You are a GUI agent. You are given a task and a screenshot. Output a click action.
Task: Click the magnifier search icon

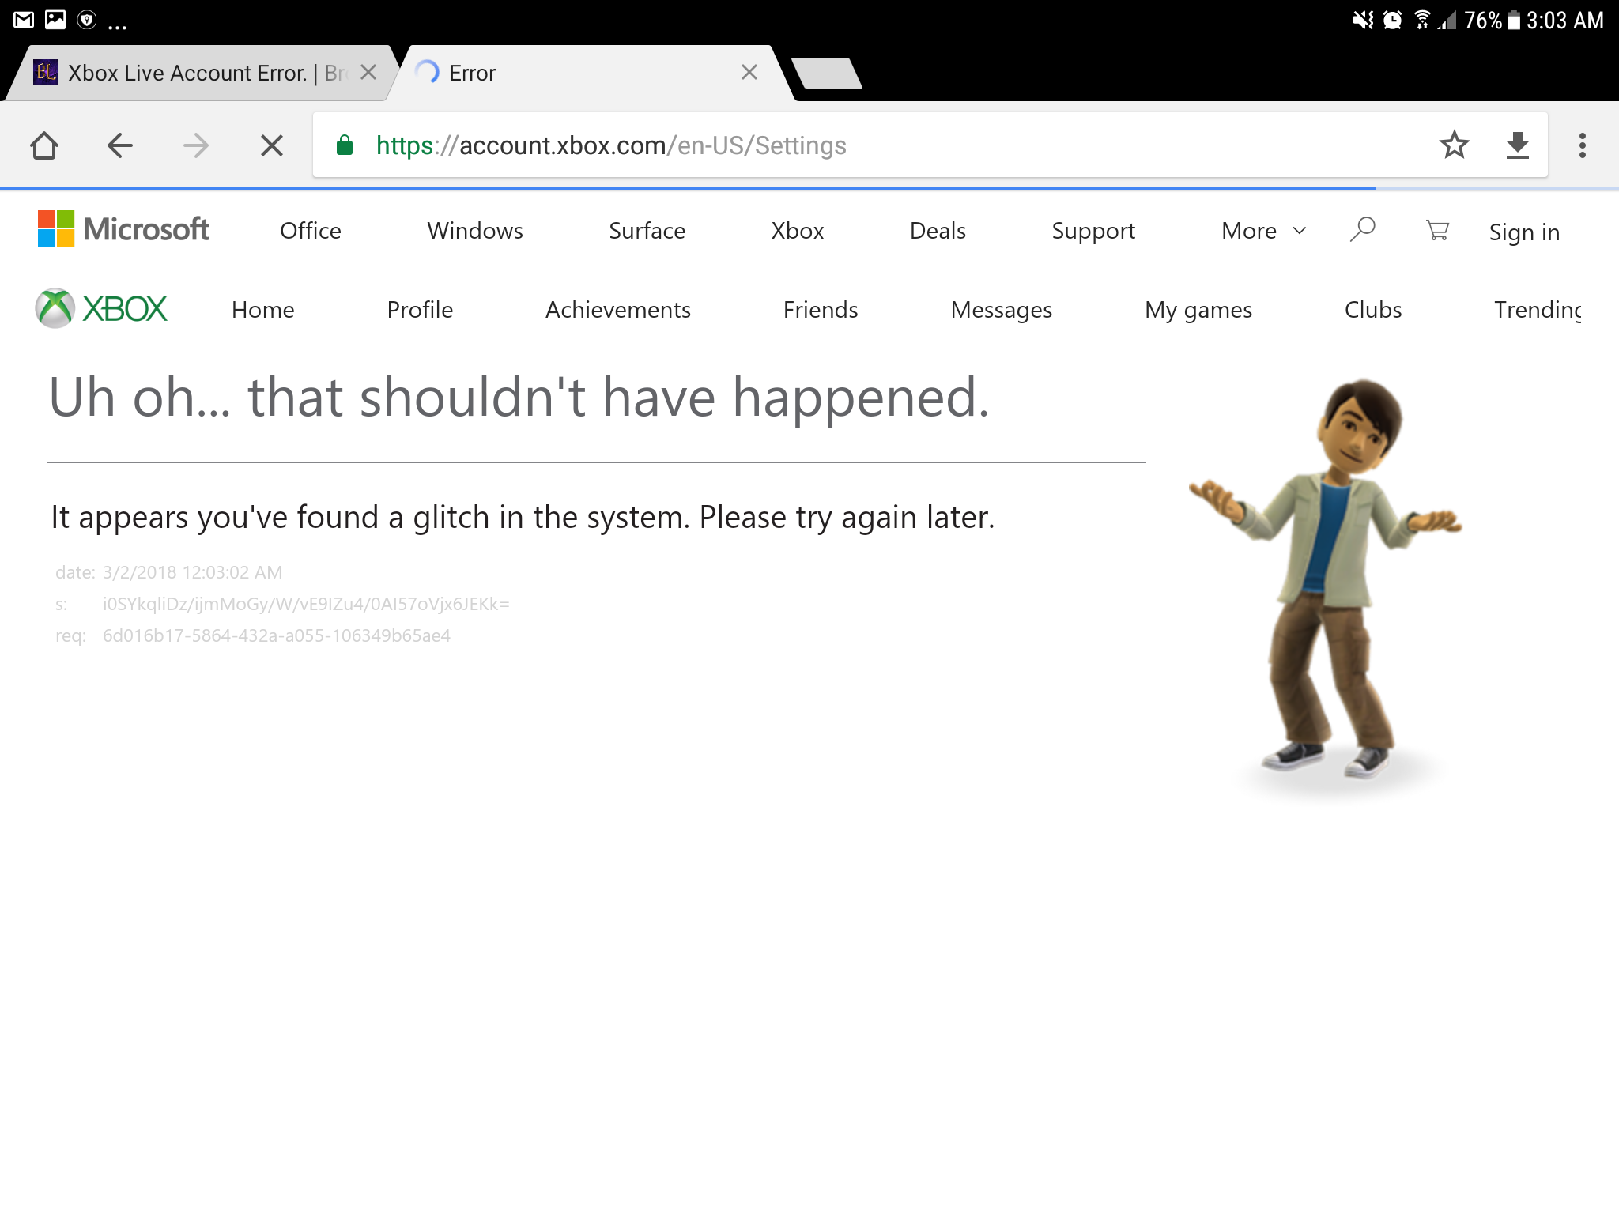1362,230
